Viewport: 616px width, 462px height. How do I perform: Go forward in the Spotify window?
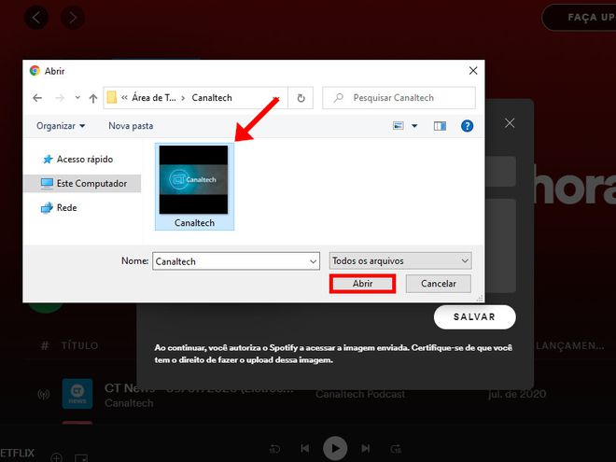pos(73,18)
